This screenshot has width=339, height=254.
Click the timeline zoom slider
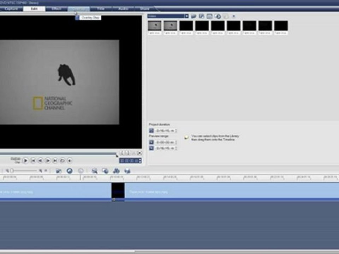tap(24, 171)
